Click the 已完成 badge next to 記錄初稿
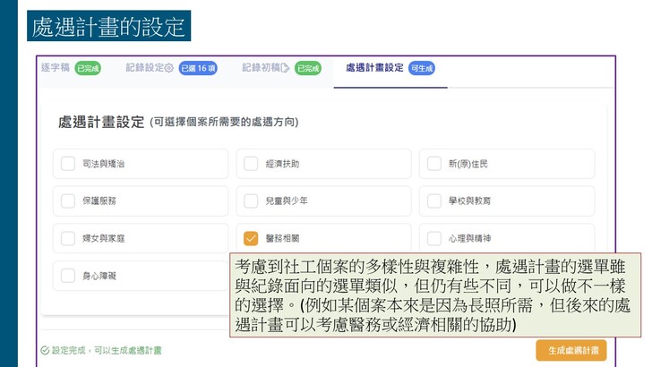Viewport: 652px width, 367px height. (307, 68)
